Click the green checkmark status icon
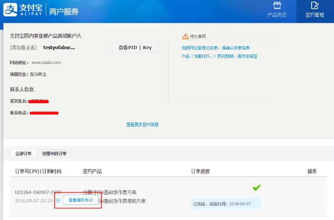 257,188
